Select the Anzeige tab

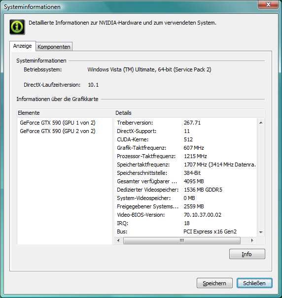pyautogui.click(x=23, y=46)
